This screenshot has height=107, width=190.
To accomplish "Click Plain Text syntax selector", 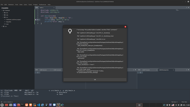I will tap(184, 102).
